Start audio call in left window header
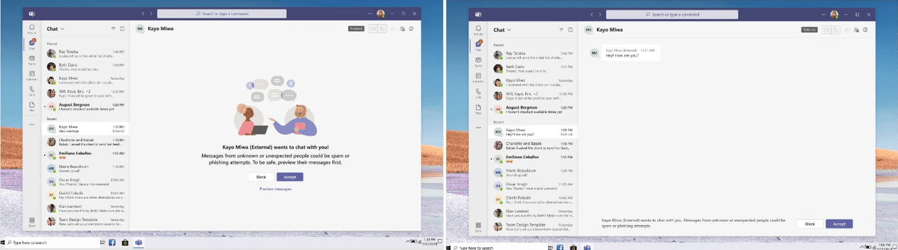 [x=383, y=29]
